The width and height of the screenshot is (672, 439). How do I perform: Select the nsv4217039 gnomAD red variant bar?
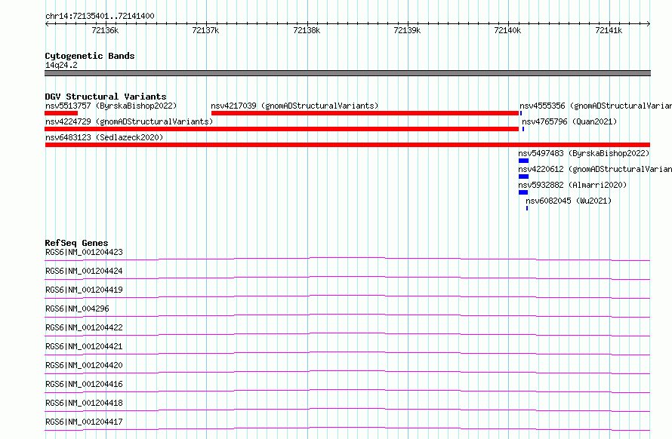[x=365, y=113]
